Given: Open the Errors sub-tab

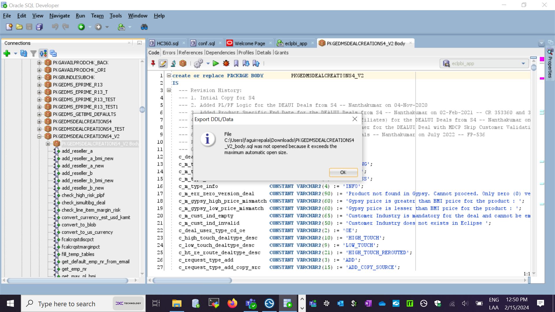Looking at the screenshot, I should [169, 53].
